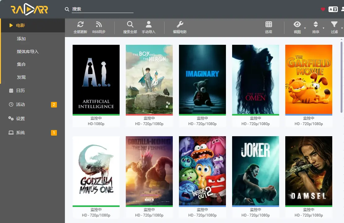Click the RSS同步 feed icon
This screenshot has height=223, width=344.
99,25
